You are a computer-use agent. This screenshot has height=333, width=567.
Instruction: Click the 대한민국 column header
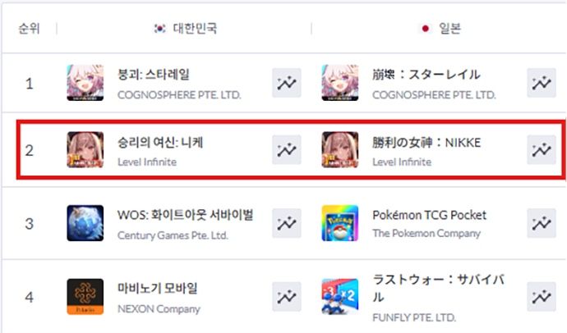click(x=186, y=28)
